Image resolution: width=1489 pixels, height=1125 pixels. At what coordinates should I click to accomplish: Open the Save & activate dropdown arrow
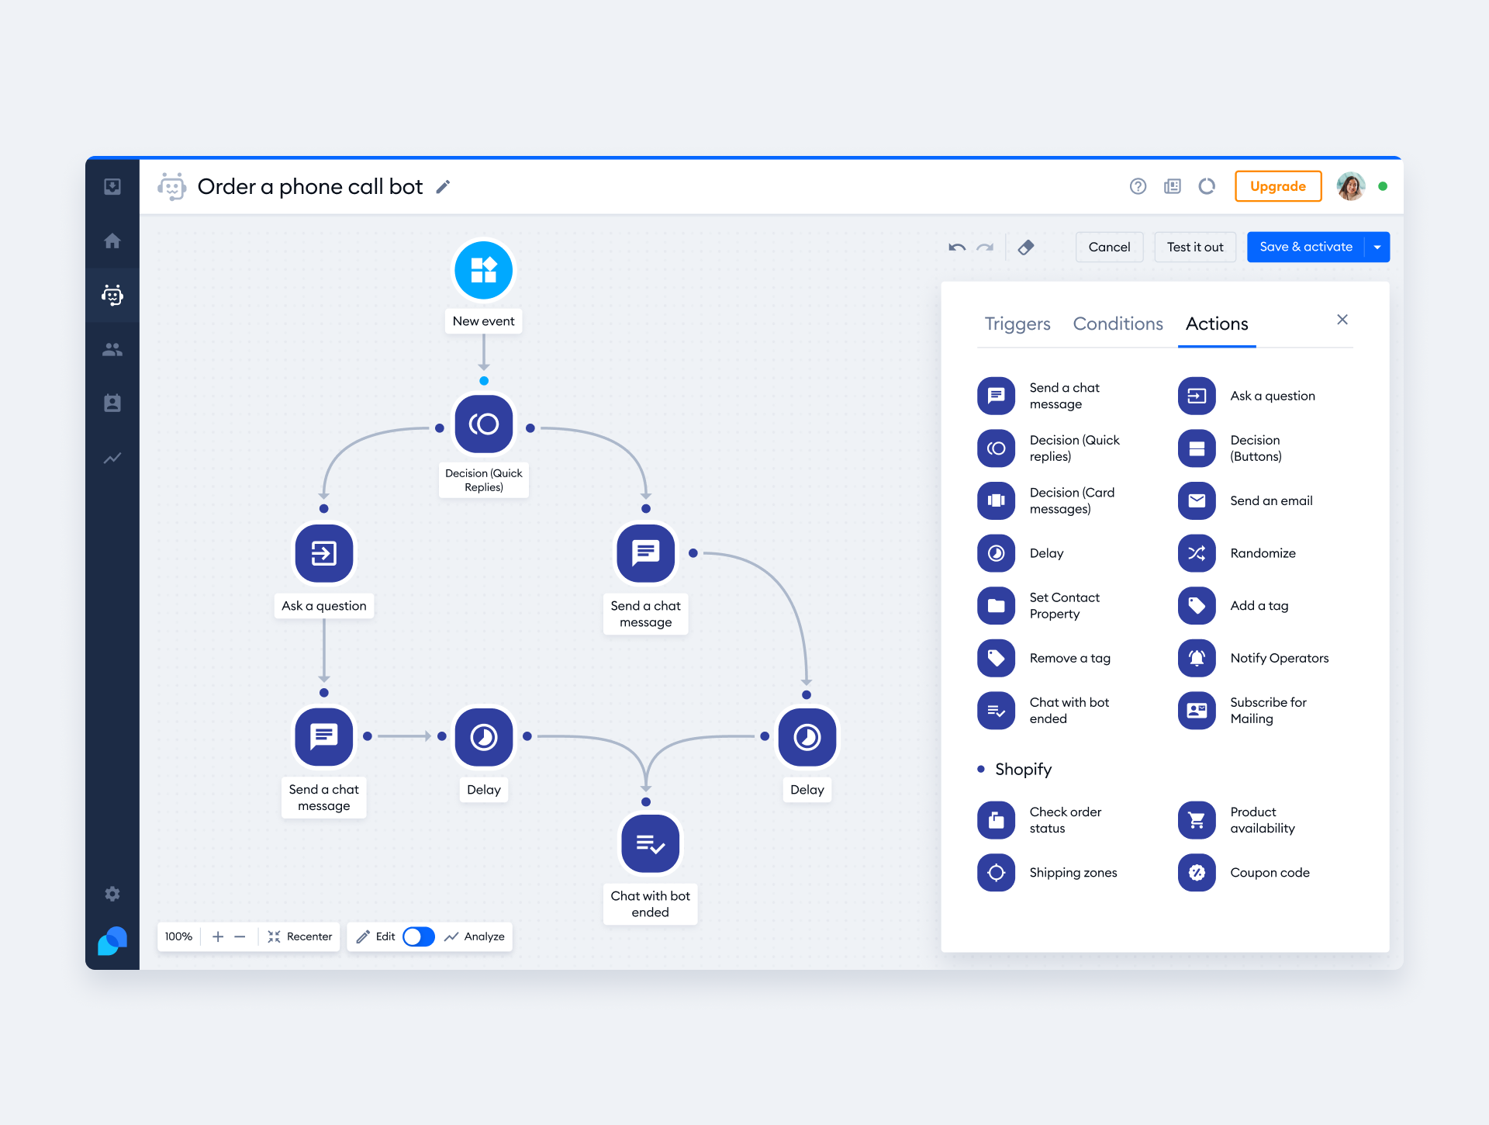tap(1377, 247)
